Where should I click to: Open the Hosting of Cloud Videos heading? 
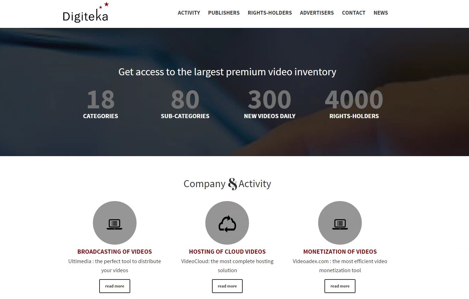click(x=227, y=252)
